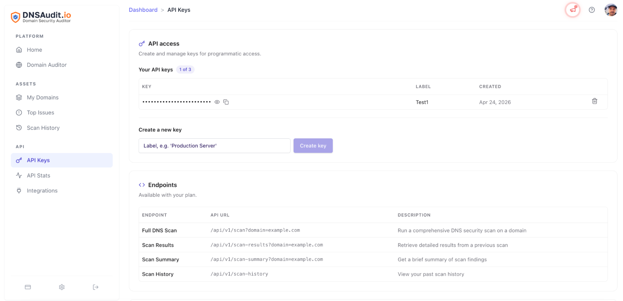Screen dimensions: 623x301
Task: Click the Test1 label cell
Action: pos(422,102)
